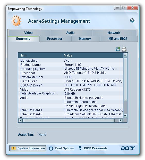The image size is (145, 160).
Task: Click Realtek High Definition Audio entry
Action: [x=85, y=106]
